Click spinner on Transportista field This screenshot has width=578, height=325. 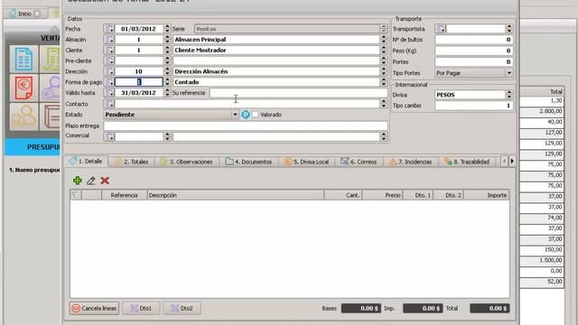click(x=509, y=29)
